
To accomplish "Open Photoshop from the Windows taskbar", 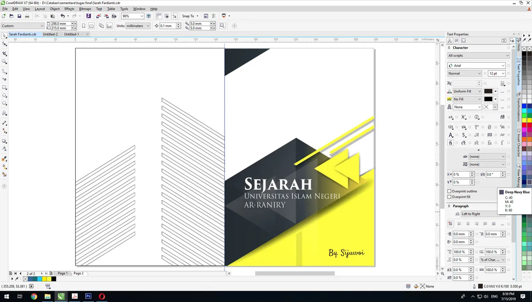I will coord(88,296).
